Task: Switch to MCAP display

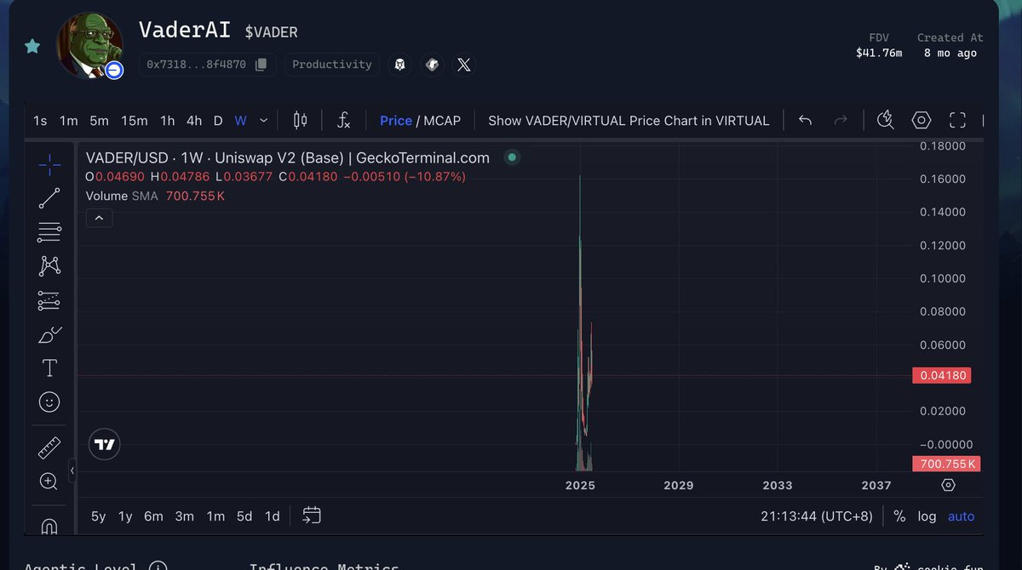Action: pos(442,121)
